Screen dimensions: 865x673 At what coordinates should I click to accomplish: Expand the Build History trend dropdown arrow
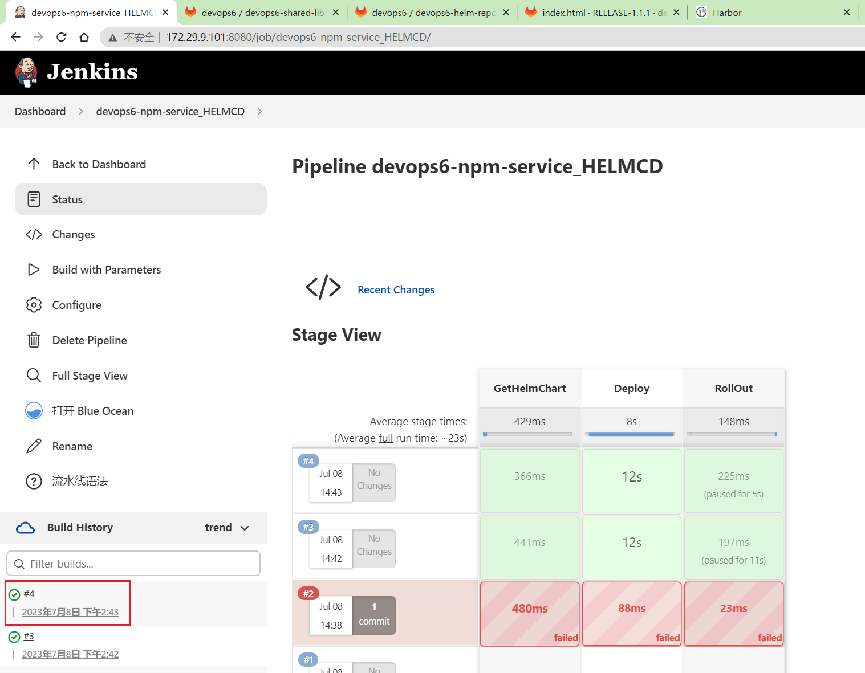click(245, 528)
